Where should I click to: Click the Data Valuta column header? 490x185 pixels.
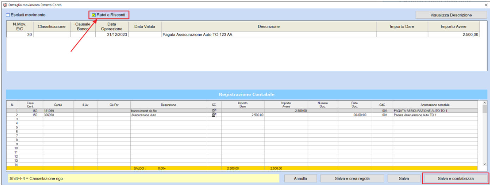[145, 26]
